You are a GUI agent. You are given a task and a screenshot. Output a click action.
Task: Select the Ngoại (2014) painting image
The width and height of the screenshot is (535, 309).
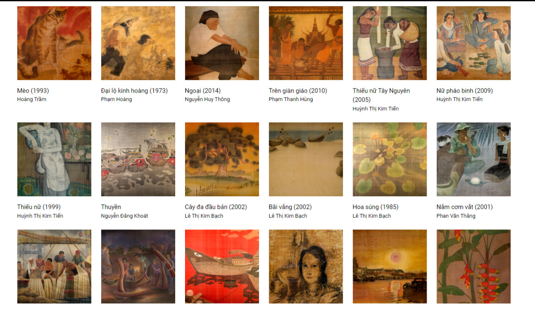(x=222, y=43)
